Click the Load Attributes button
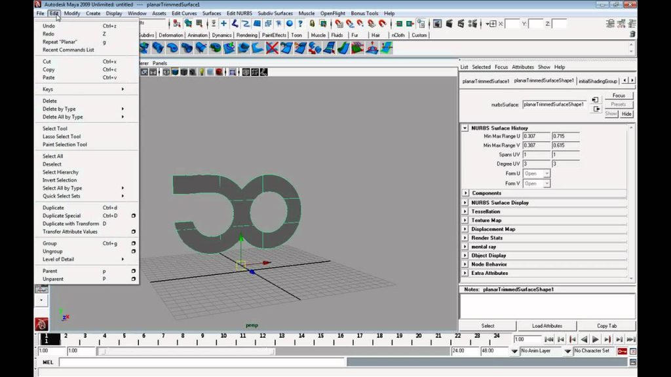The width and height of the screenshot is (671, 377). [x=547, y=326]
